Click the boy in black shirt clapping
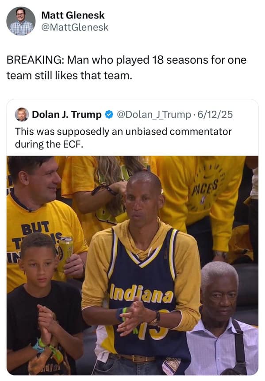Screen dimensions: 265x381 (x=43, y=304)
